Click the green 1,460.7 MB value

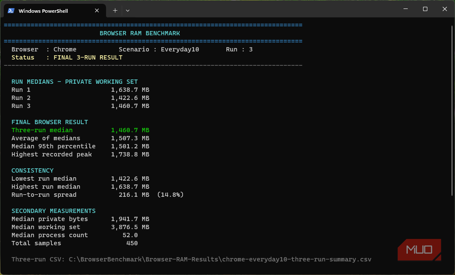pyautogui.click(x=130, y=130)
